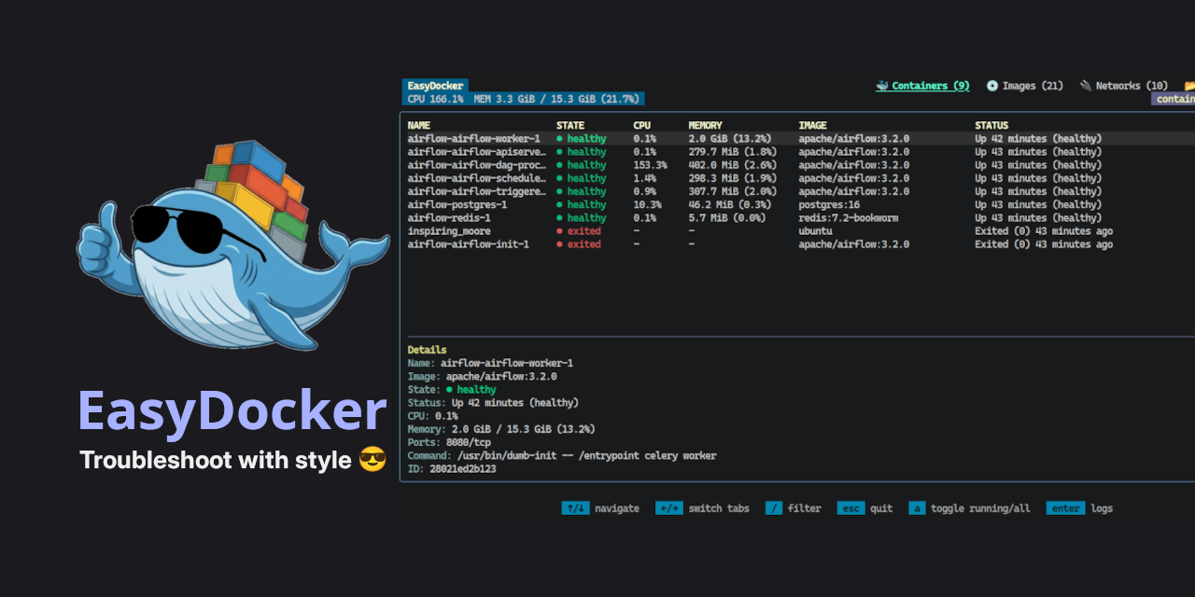Click the NAME column header
The width and height of the screenshot is (1195, 597).
pos(419,125)
